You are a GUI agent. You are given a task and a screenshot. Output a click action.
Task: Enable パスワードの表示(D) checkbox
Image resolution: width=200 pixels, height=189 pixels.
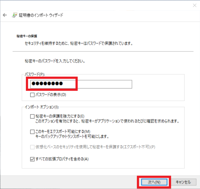pyautogui.click(x=32, y=95)
